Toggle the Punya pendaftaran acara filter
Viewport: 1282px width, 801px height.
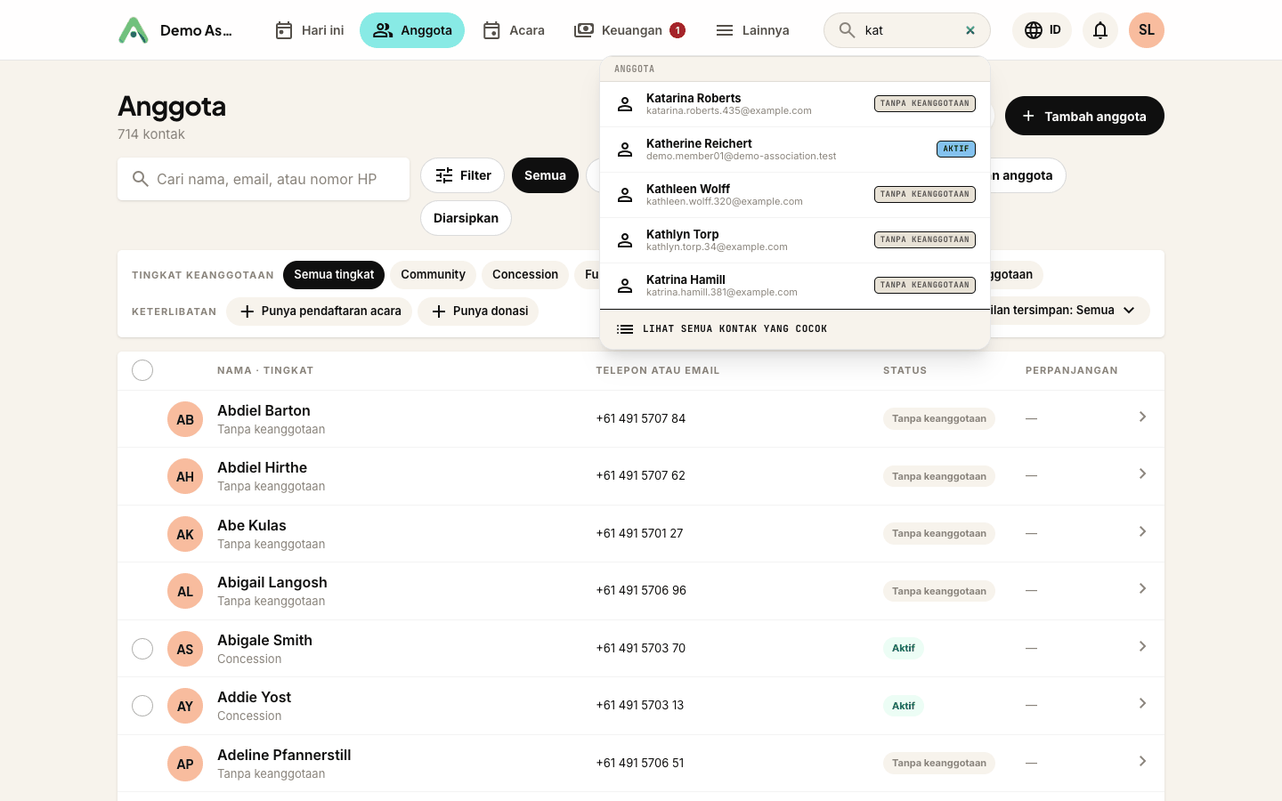pyautogui.click(x=319, y=311)
